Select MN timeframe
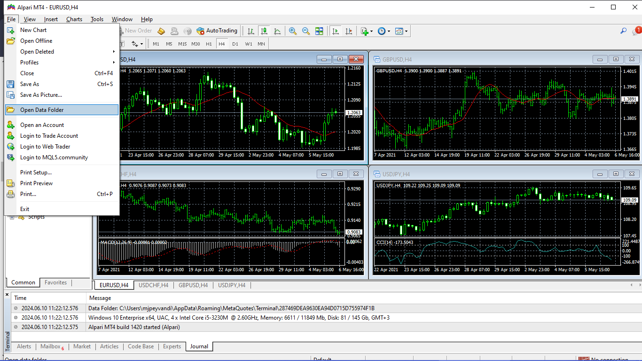Viewport: 642px width, 361px height. 261,44
